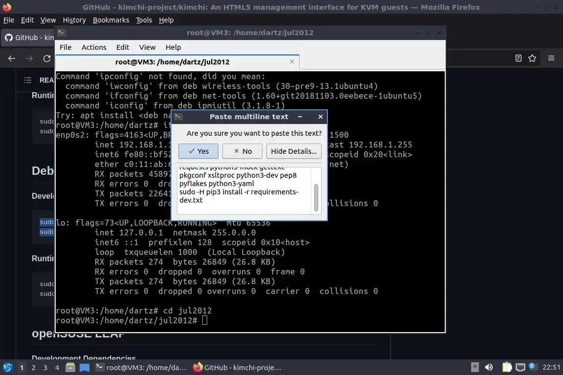Image resolution: width=563 pixels, height=375 pixels.
Task: Activate root@VM3 terminal taskbar entry
Action: (141, 368)
